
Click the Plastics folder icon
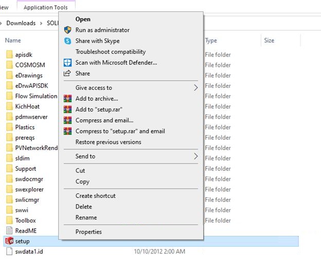pyautogui.click(x=9, y=127)
